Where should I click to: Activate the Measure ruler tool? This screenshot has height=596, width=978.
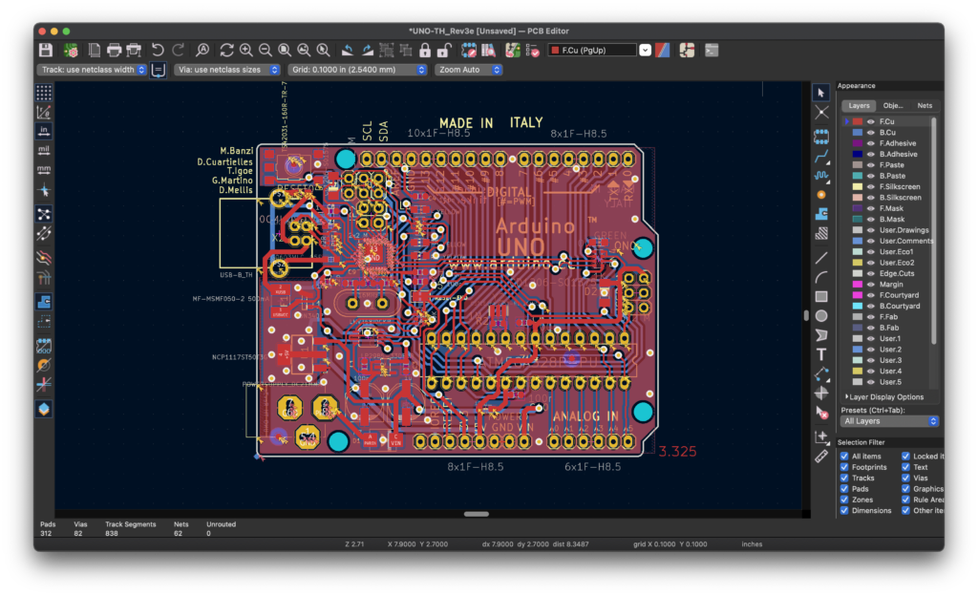821,457
